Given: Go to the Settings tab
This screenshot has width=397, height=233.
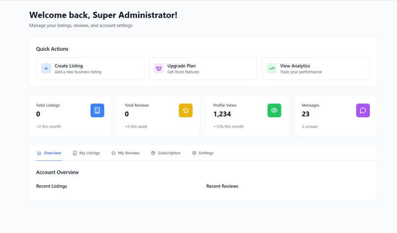Looking at the screenshot, I should point(202,153).
